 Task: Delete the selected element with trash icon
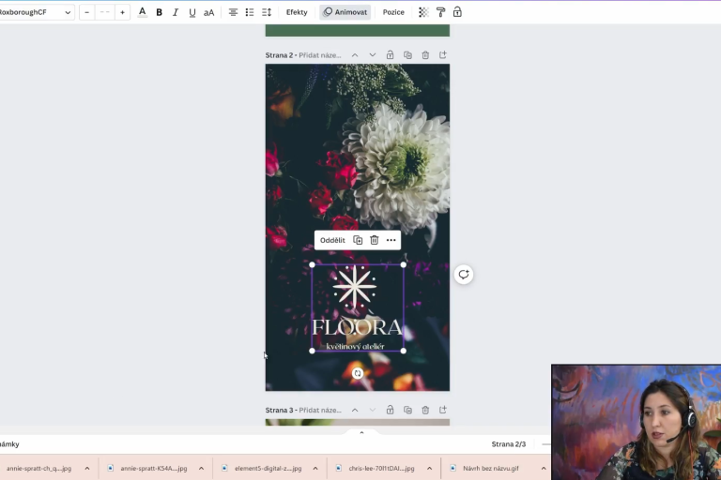374,240
